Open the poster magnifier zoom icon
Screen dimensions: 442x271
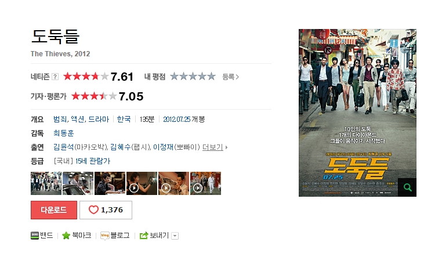pyautogui.click(x=407, y=187)
